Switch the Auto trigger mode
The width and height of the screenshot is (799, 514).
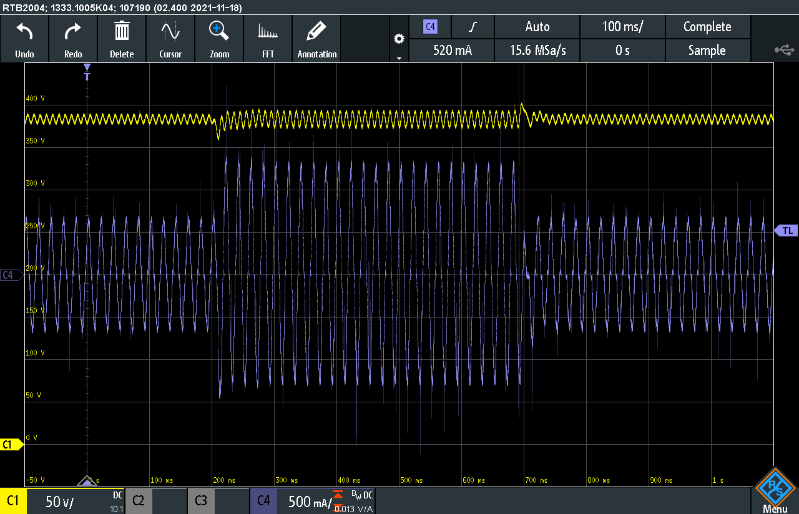(x=537, y=27)
